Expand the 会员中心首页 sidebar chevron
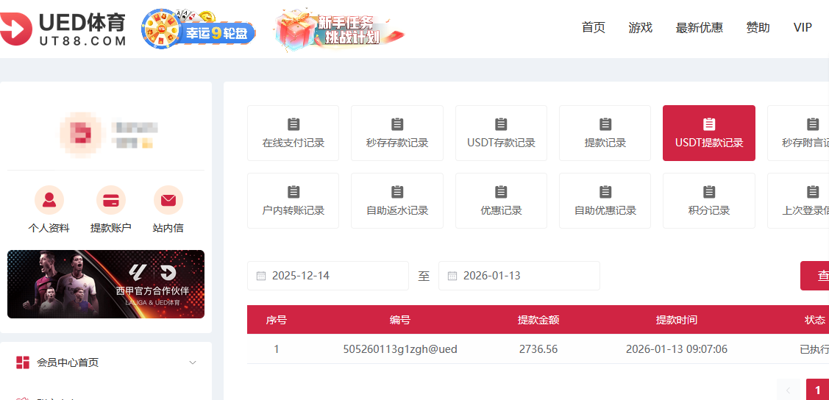The height and width of the screenshot is (400, 829). coord(193,362)
